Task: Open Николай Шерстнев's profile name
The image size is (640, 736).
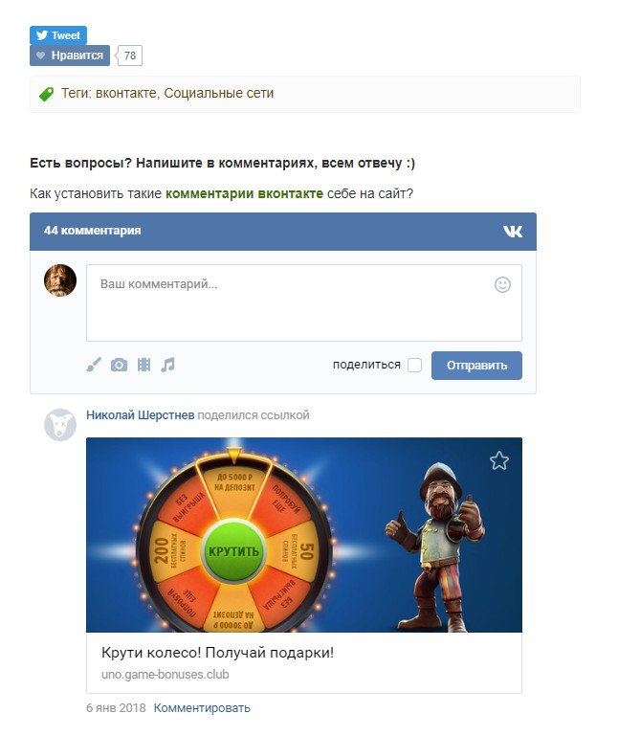Action: (x=141, y=415)
